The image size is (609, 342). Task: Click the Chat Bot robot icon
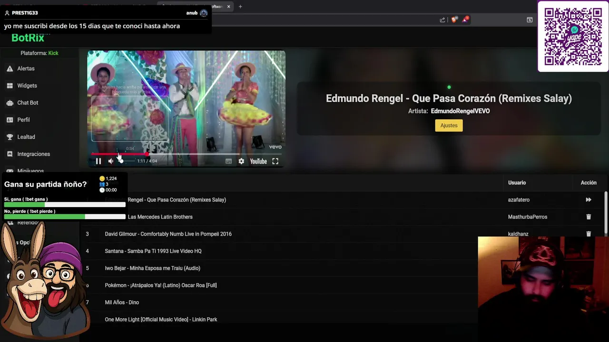coord(10,103)
